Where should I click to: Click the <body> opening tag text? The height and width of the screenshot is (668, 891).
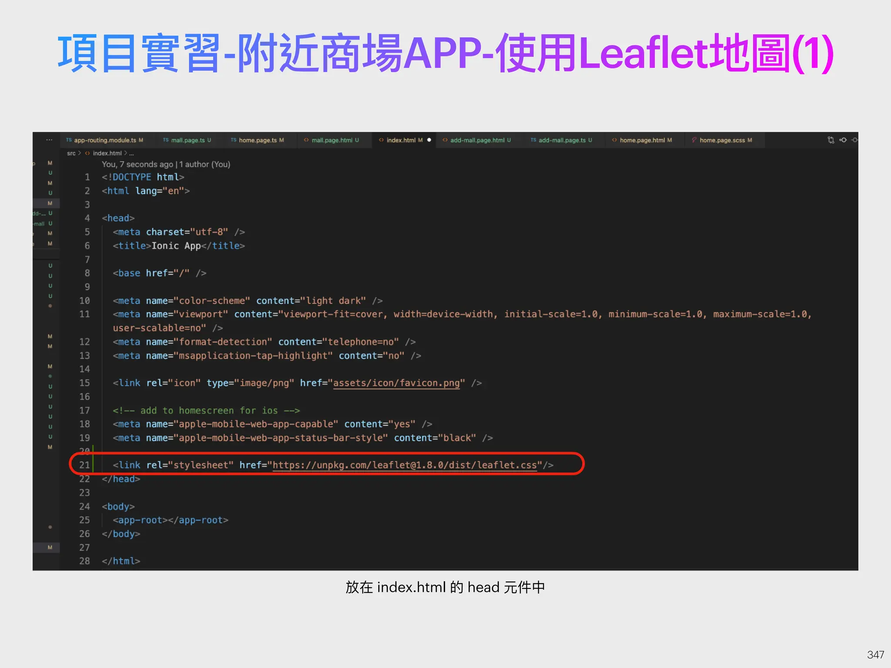(x=118, y=507)
